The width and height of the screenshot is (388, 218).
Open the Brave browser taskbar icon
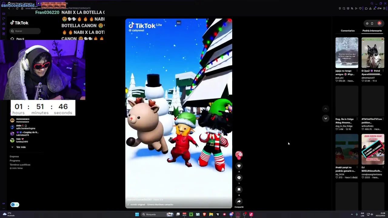[204, 214]
